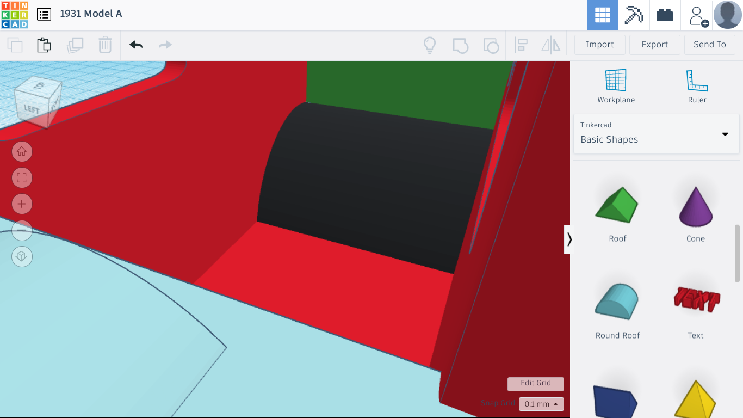Open the design list menu icon

44,14
